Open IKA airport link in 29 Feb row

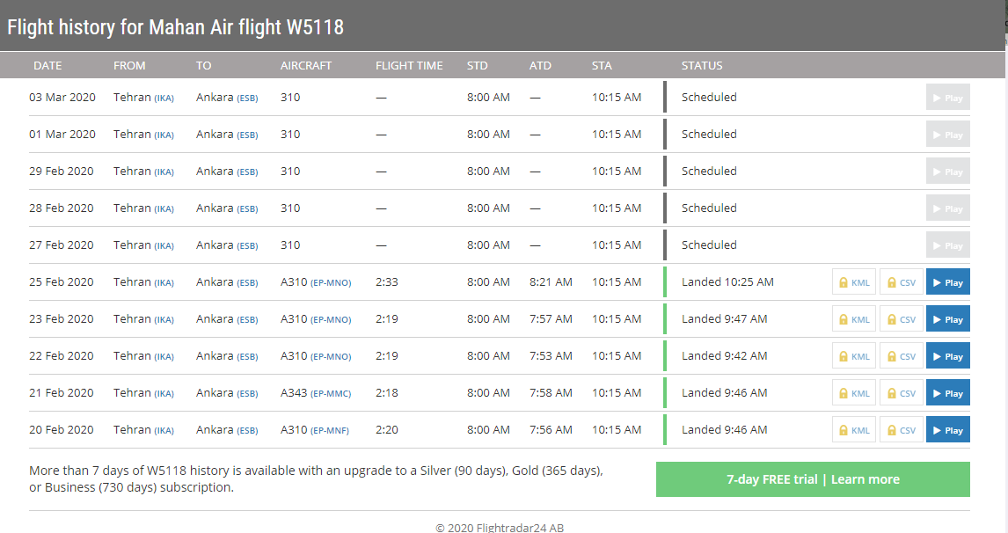coord(164,172)
